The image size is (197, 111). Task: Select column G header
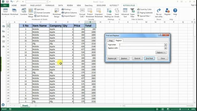click(x=90, y=22)
